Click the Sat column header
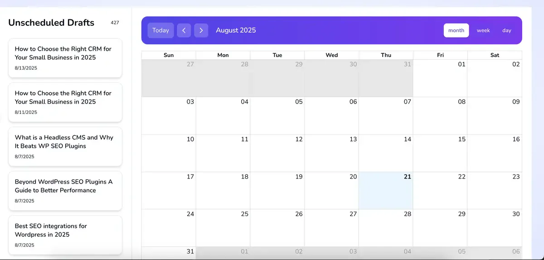The image size is (544, 260). pos(495,55)
